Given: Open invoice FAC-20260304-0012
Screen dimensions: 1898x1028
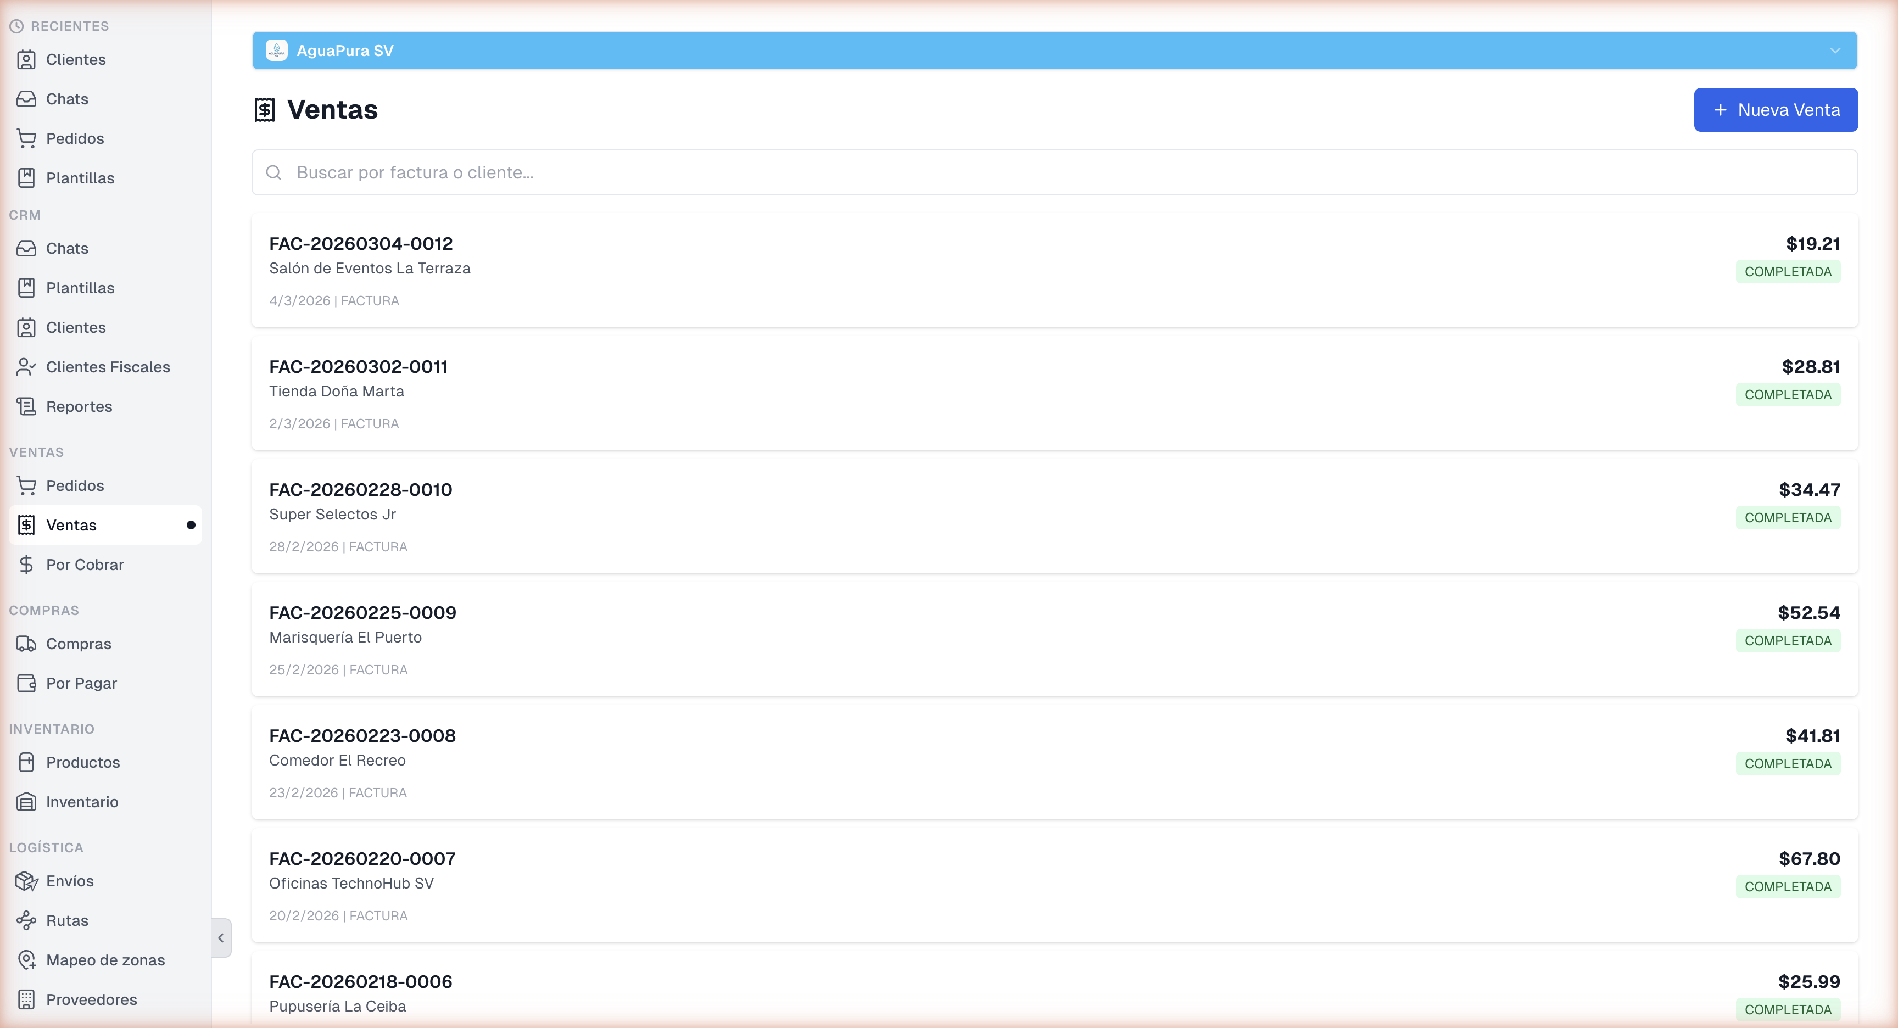Looking at the screenshot, I should click(x=361, y=244).
